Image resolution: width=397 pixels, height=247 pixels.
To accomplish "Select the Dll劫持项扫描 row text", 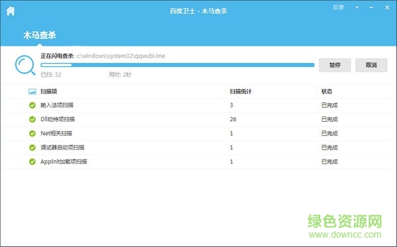I will pyautogui.click(x=58, y=119).
